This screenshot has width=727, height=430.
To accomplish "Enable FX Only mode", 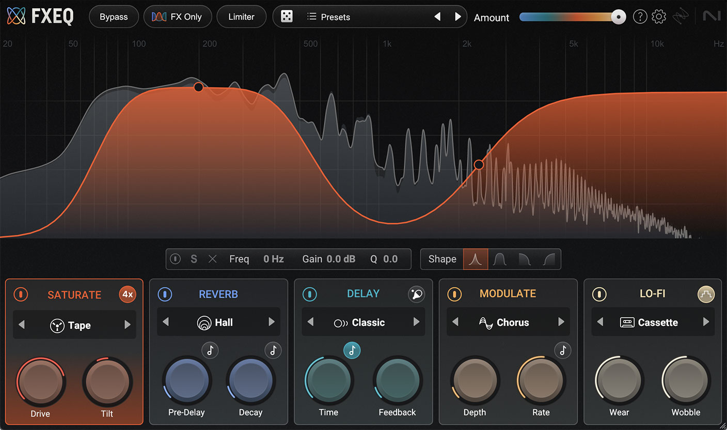I will [x=177, y=17].
